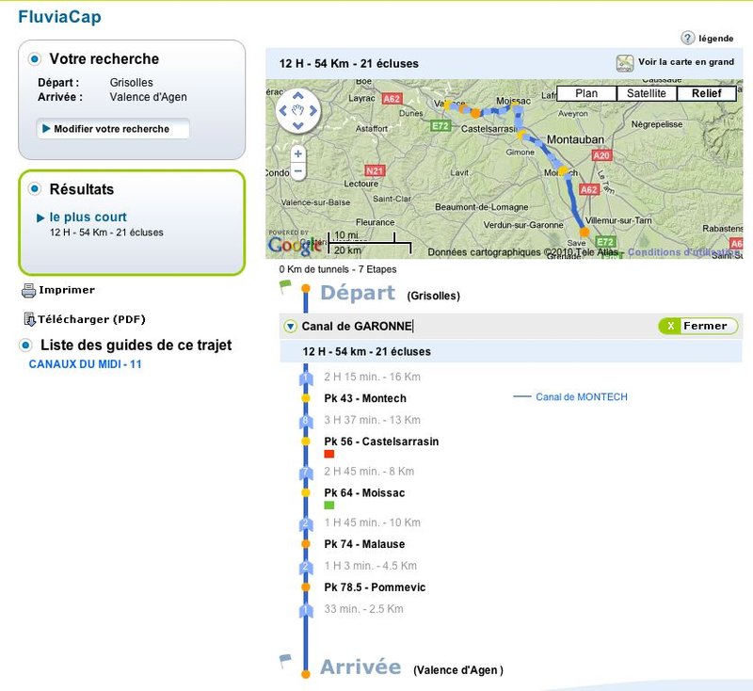This screenshot has height=691, width=753.
Task: Click the map zoom out minus button
Action: coord(297,171)
